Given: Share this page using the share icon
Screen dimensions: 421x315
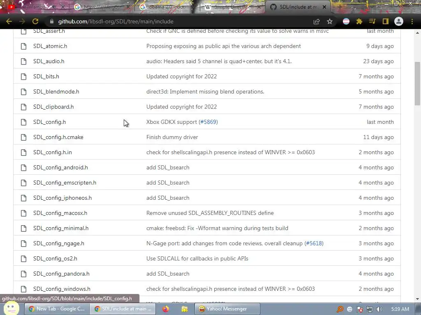Looking at the screenshot, I should pos(317,21).
